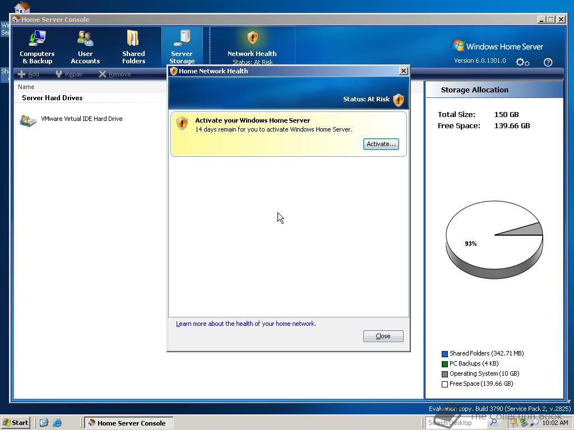
Task: Switch to the User Accounts tab
Action: (x=85, y=47)
